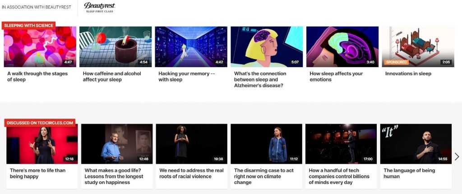This screenshot has width=462, height=194.
Task: Click the "How a handful of tech companies" title
Action: click(x=339, y=176)
